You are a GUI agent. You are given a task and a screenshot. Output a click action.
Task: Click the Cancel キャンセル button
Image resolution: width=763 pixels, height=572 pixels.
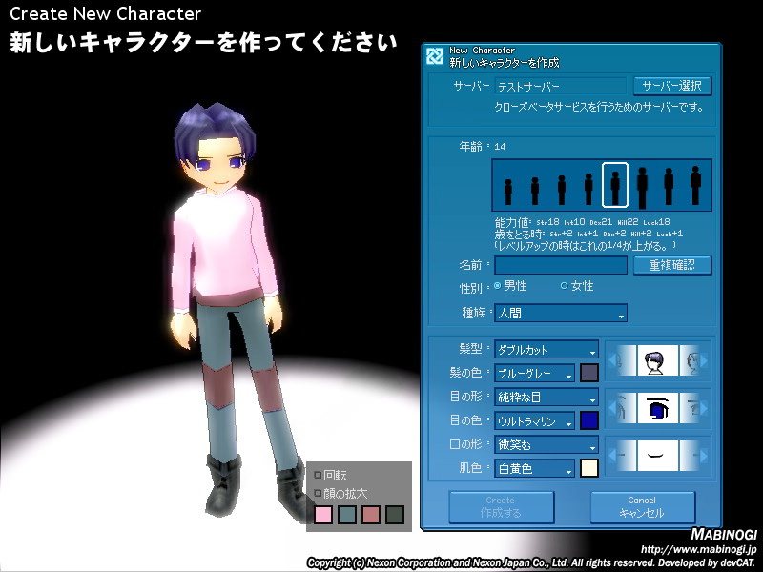[642, 507]
